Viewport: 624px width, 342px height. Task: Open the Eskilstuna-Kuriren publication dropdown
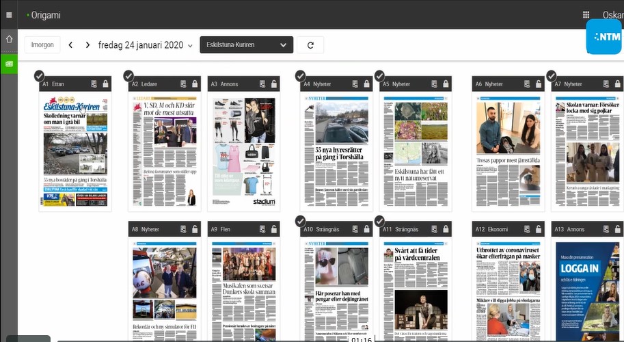(246, 45)
